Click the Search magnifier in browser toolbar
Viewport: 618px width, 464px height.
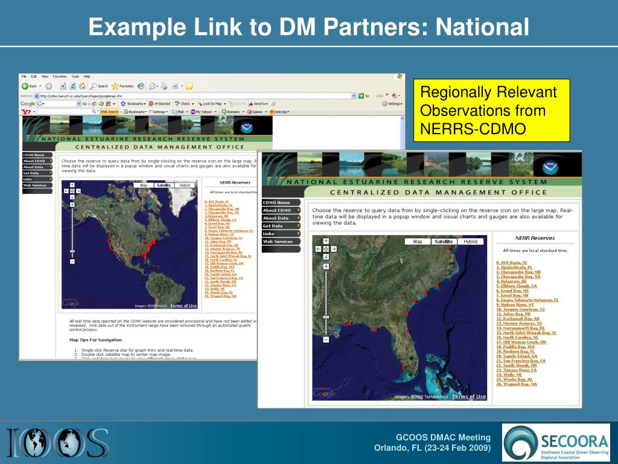94,86
